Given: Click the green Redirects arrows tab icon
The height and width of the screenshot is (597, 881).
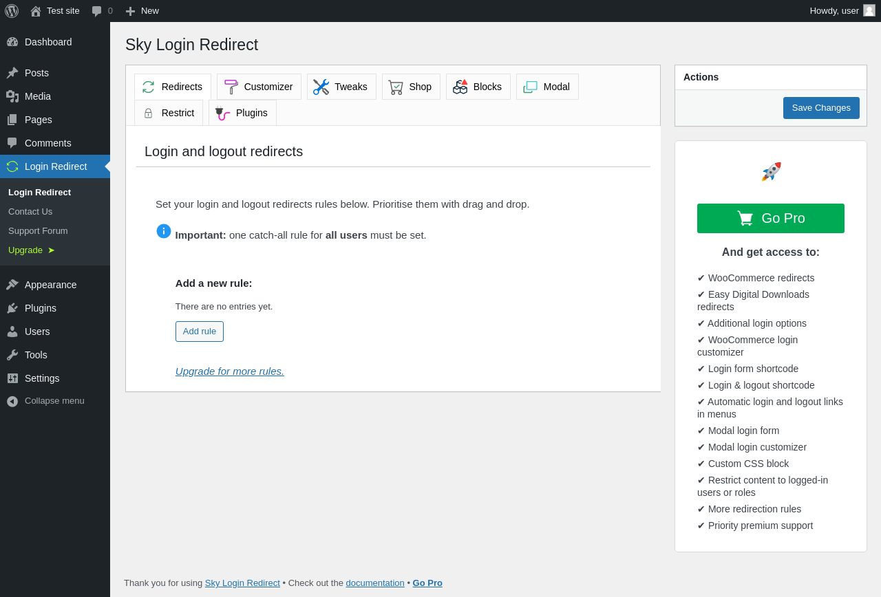Looking at the screenshot, I should click(x=149, y=87).
